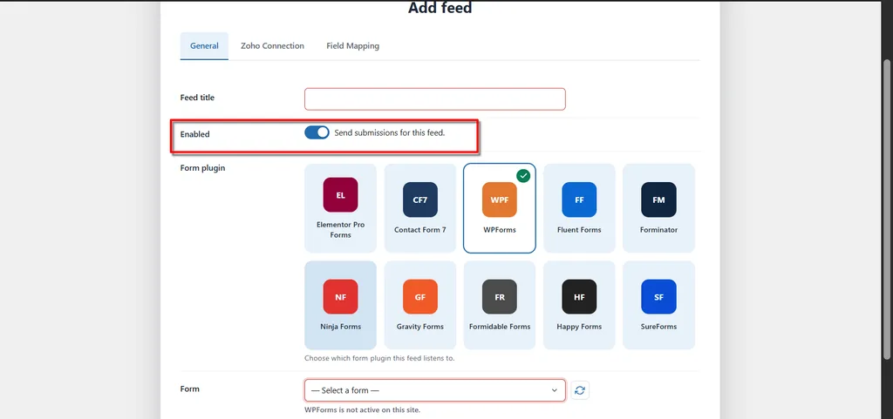Click the 'WPForms' card label
The height and width of the screenshot is (419, 893).
click(500, 230)
